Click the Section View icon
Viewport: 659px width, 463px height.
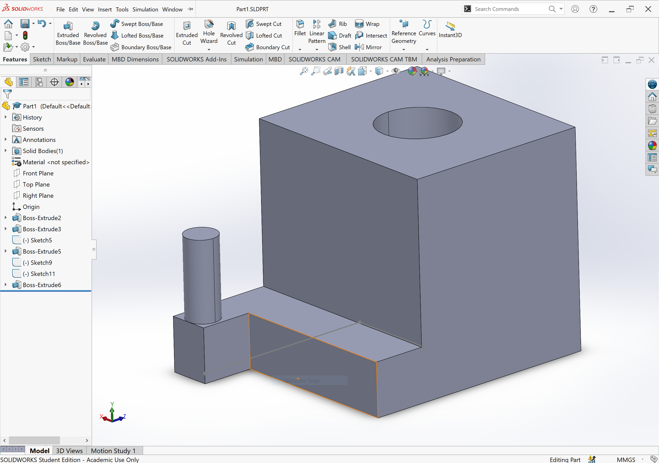point(339,71)
